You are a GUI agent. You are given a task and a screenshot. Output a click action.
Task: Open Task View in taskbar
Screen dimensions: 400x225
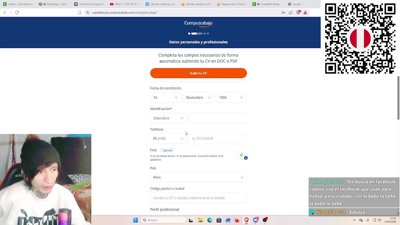pos(191,220)
